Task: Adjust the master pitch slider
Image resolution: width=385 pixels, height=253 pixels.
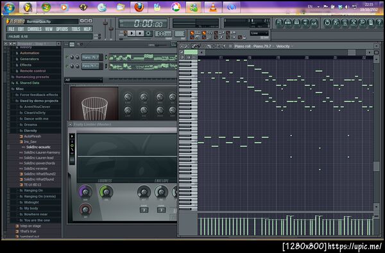Action: coord(111,29)
